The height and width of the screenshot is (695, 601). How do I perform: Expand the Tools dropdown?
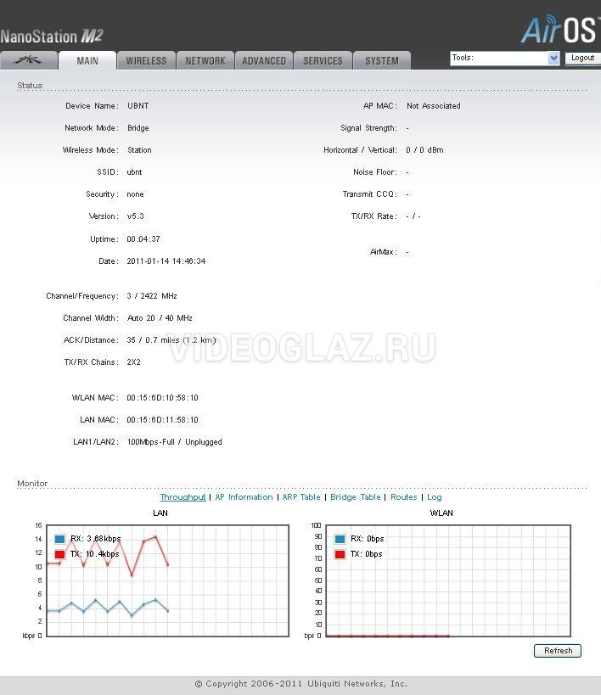505,58
